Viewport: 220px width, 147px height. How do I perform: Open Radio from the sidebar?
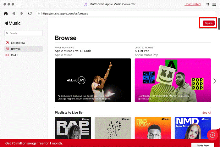click(14, 55)
